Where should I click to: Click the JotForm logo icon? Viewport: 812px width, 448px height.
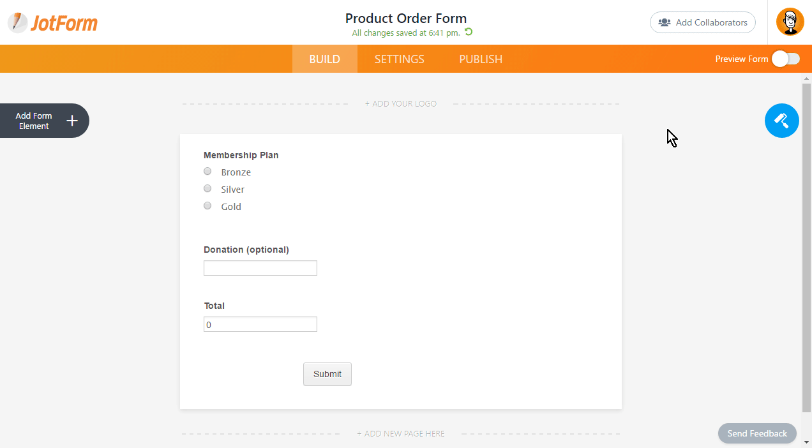coord(18,23)
